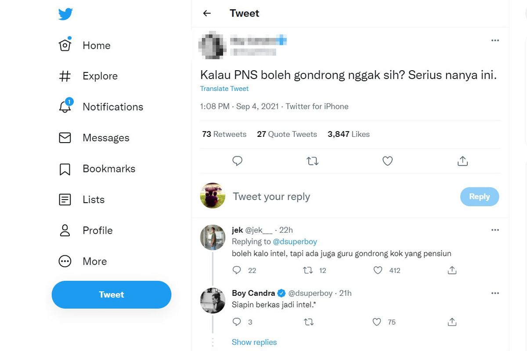
Task: Reply to jek's comment with speech bubble icon
Action: pos(237,270)
